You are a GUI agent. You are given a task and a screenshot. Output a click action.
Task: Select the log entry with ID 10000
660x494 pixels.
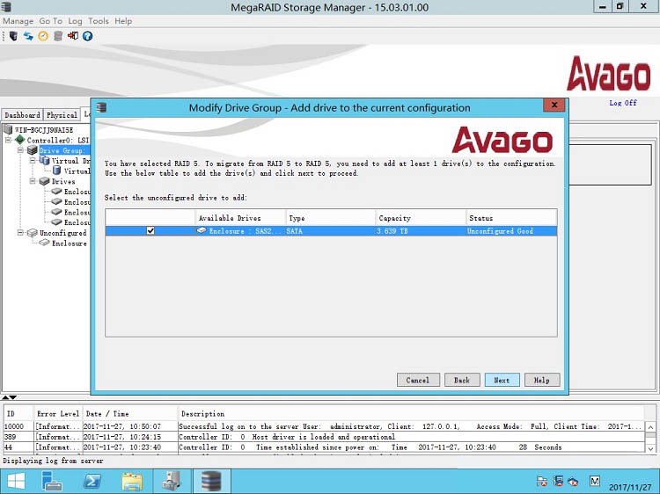coord(324,426)
